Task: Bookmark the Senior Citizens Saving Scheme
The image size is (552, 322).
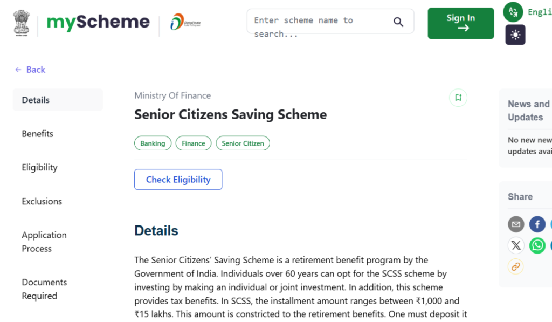Action: [x=458, y=98]
